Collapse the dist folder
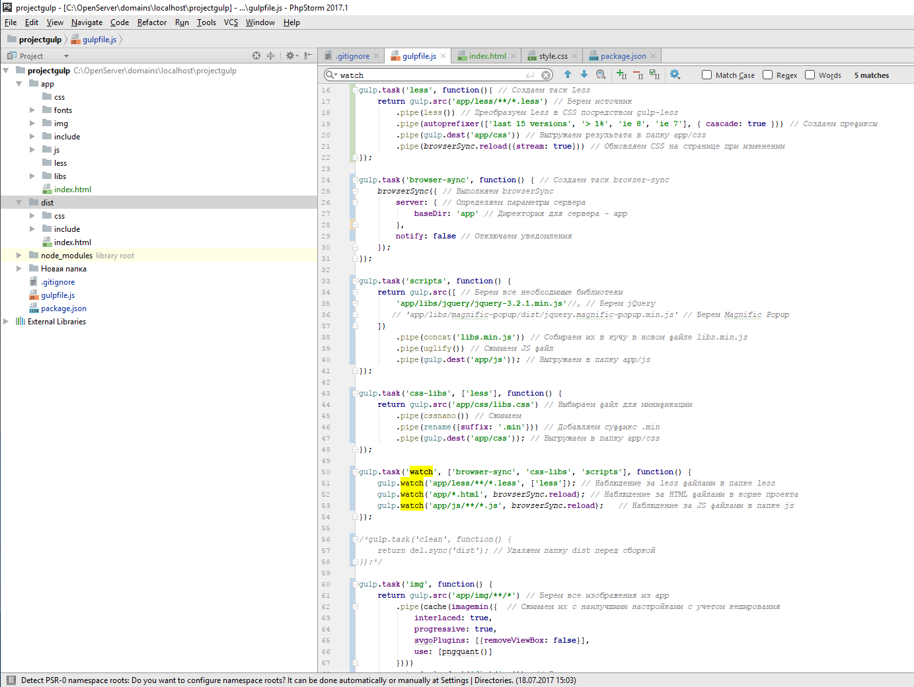This screenshot has width=914, height=687. pos(19,203)
